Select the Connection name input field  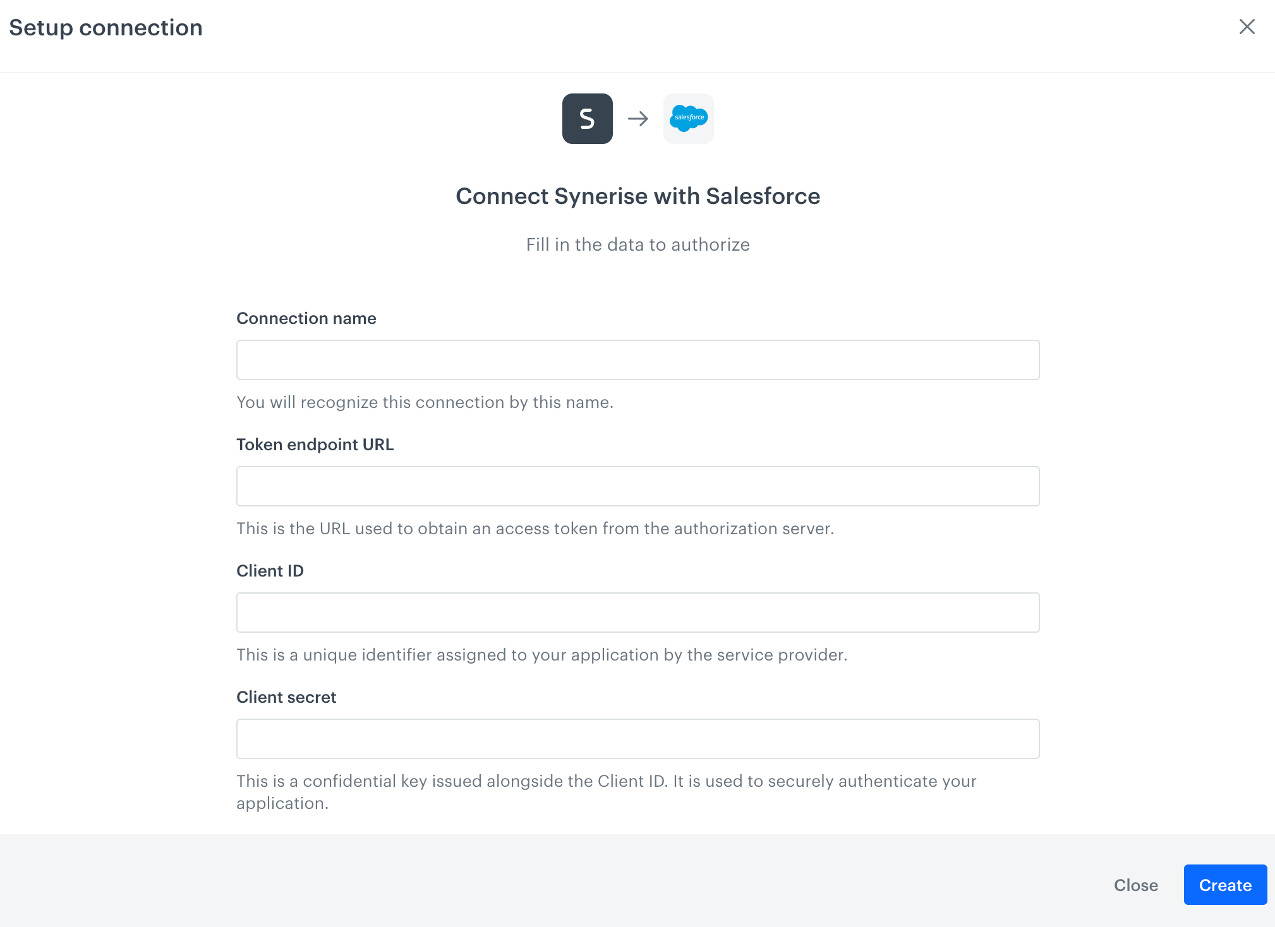637,359
